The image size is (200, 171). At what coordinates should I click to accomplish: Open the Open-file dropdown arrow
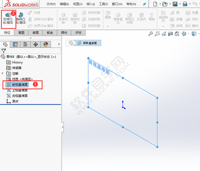click(170, 4)
